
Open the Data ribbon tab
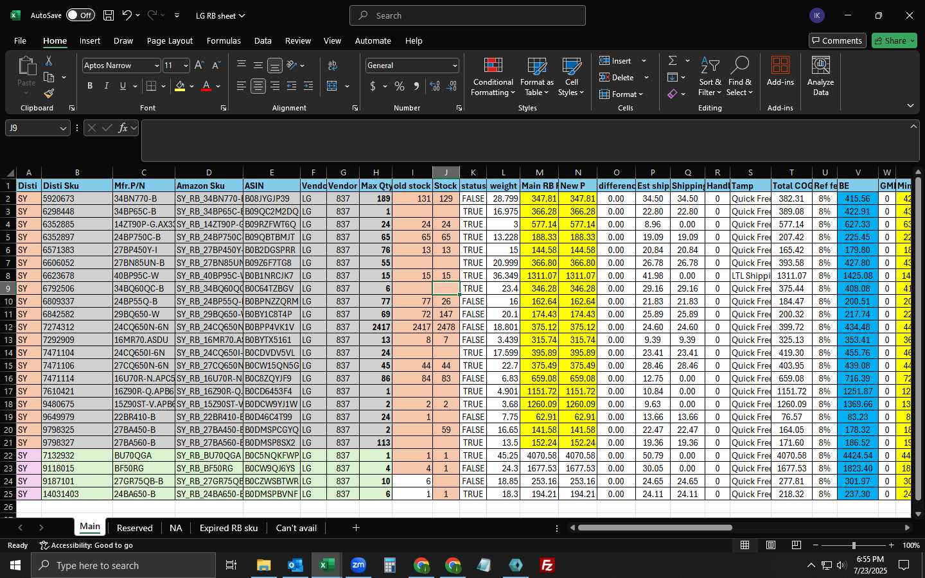[263, 40]
